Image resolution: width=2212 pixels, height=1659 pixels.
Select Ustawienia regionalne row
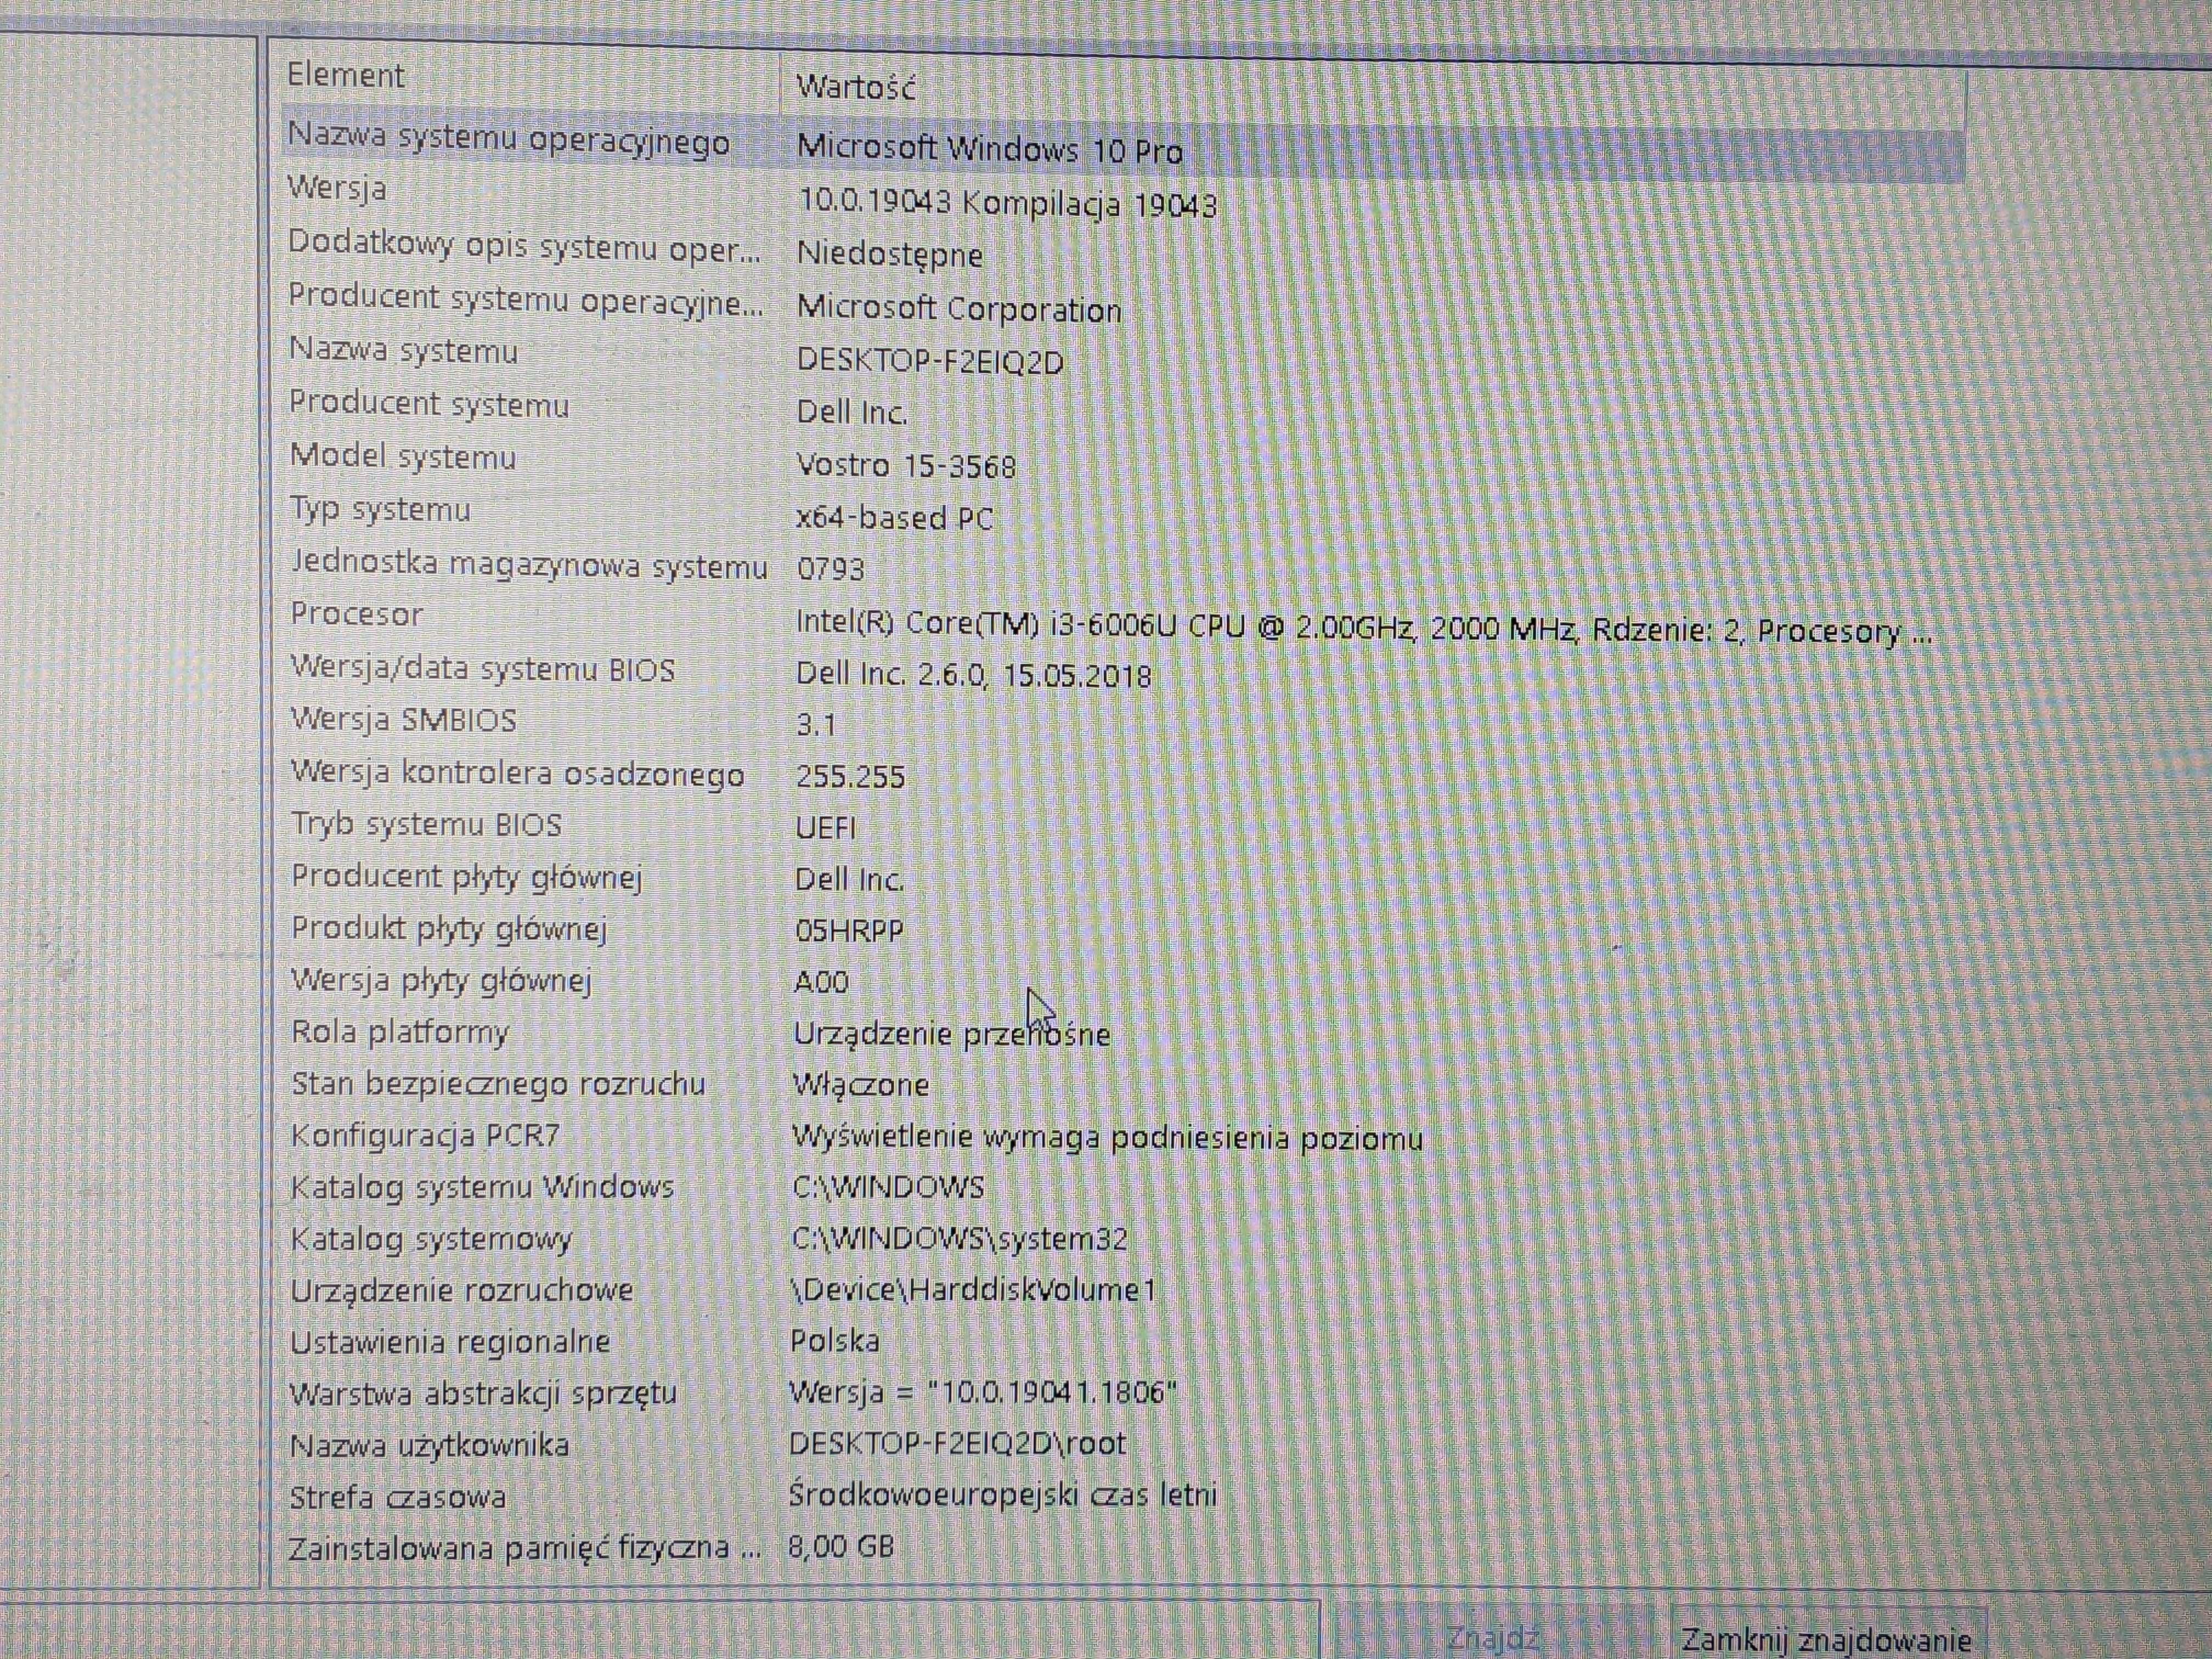(x=450, y=1342)
